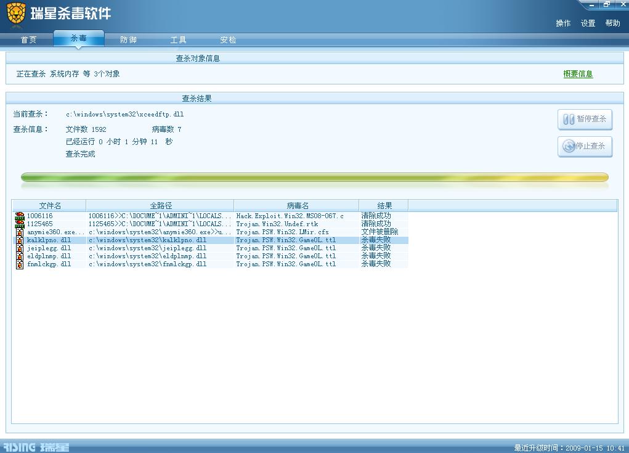
Task: Select the jeiplegg.dll file name
Action: click(x=49, y=248)
